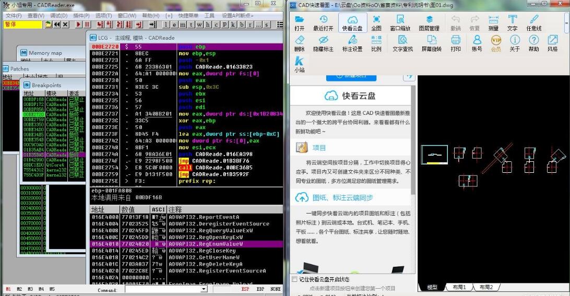Select M2 memory button in status bar
The image size is (570, 296).
pyautogui.click(x=19, y=289)
